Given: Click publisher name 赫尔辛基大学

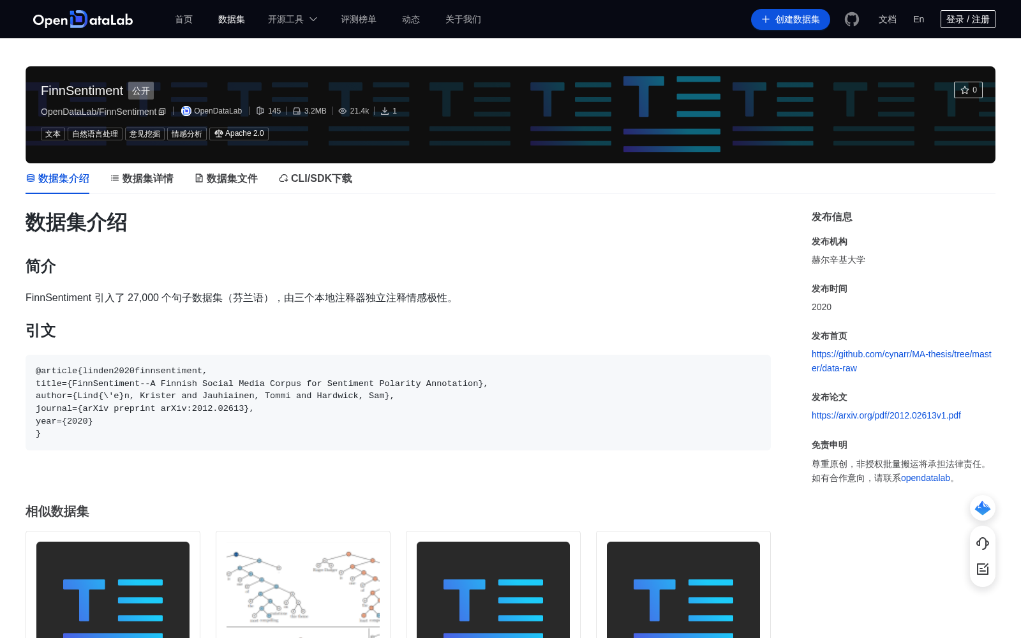Looking at the screenshot, I should click(x=838, y=260).
